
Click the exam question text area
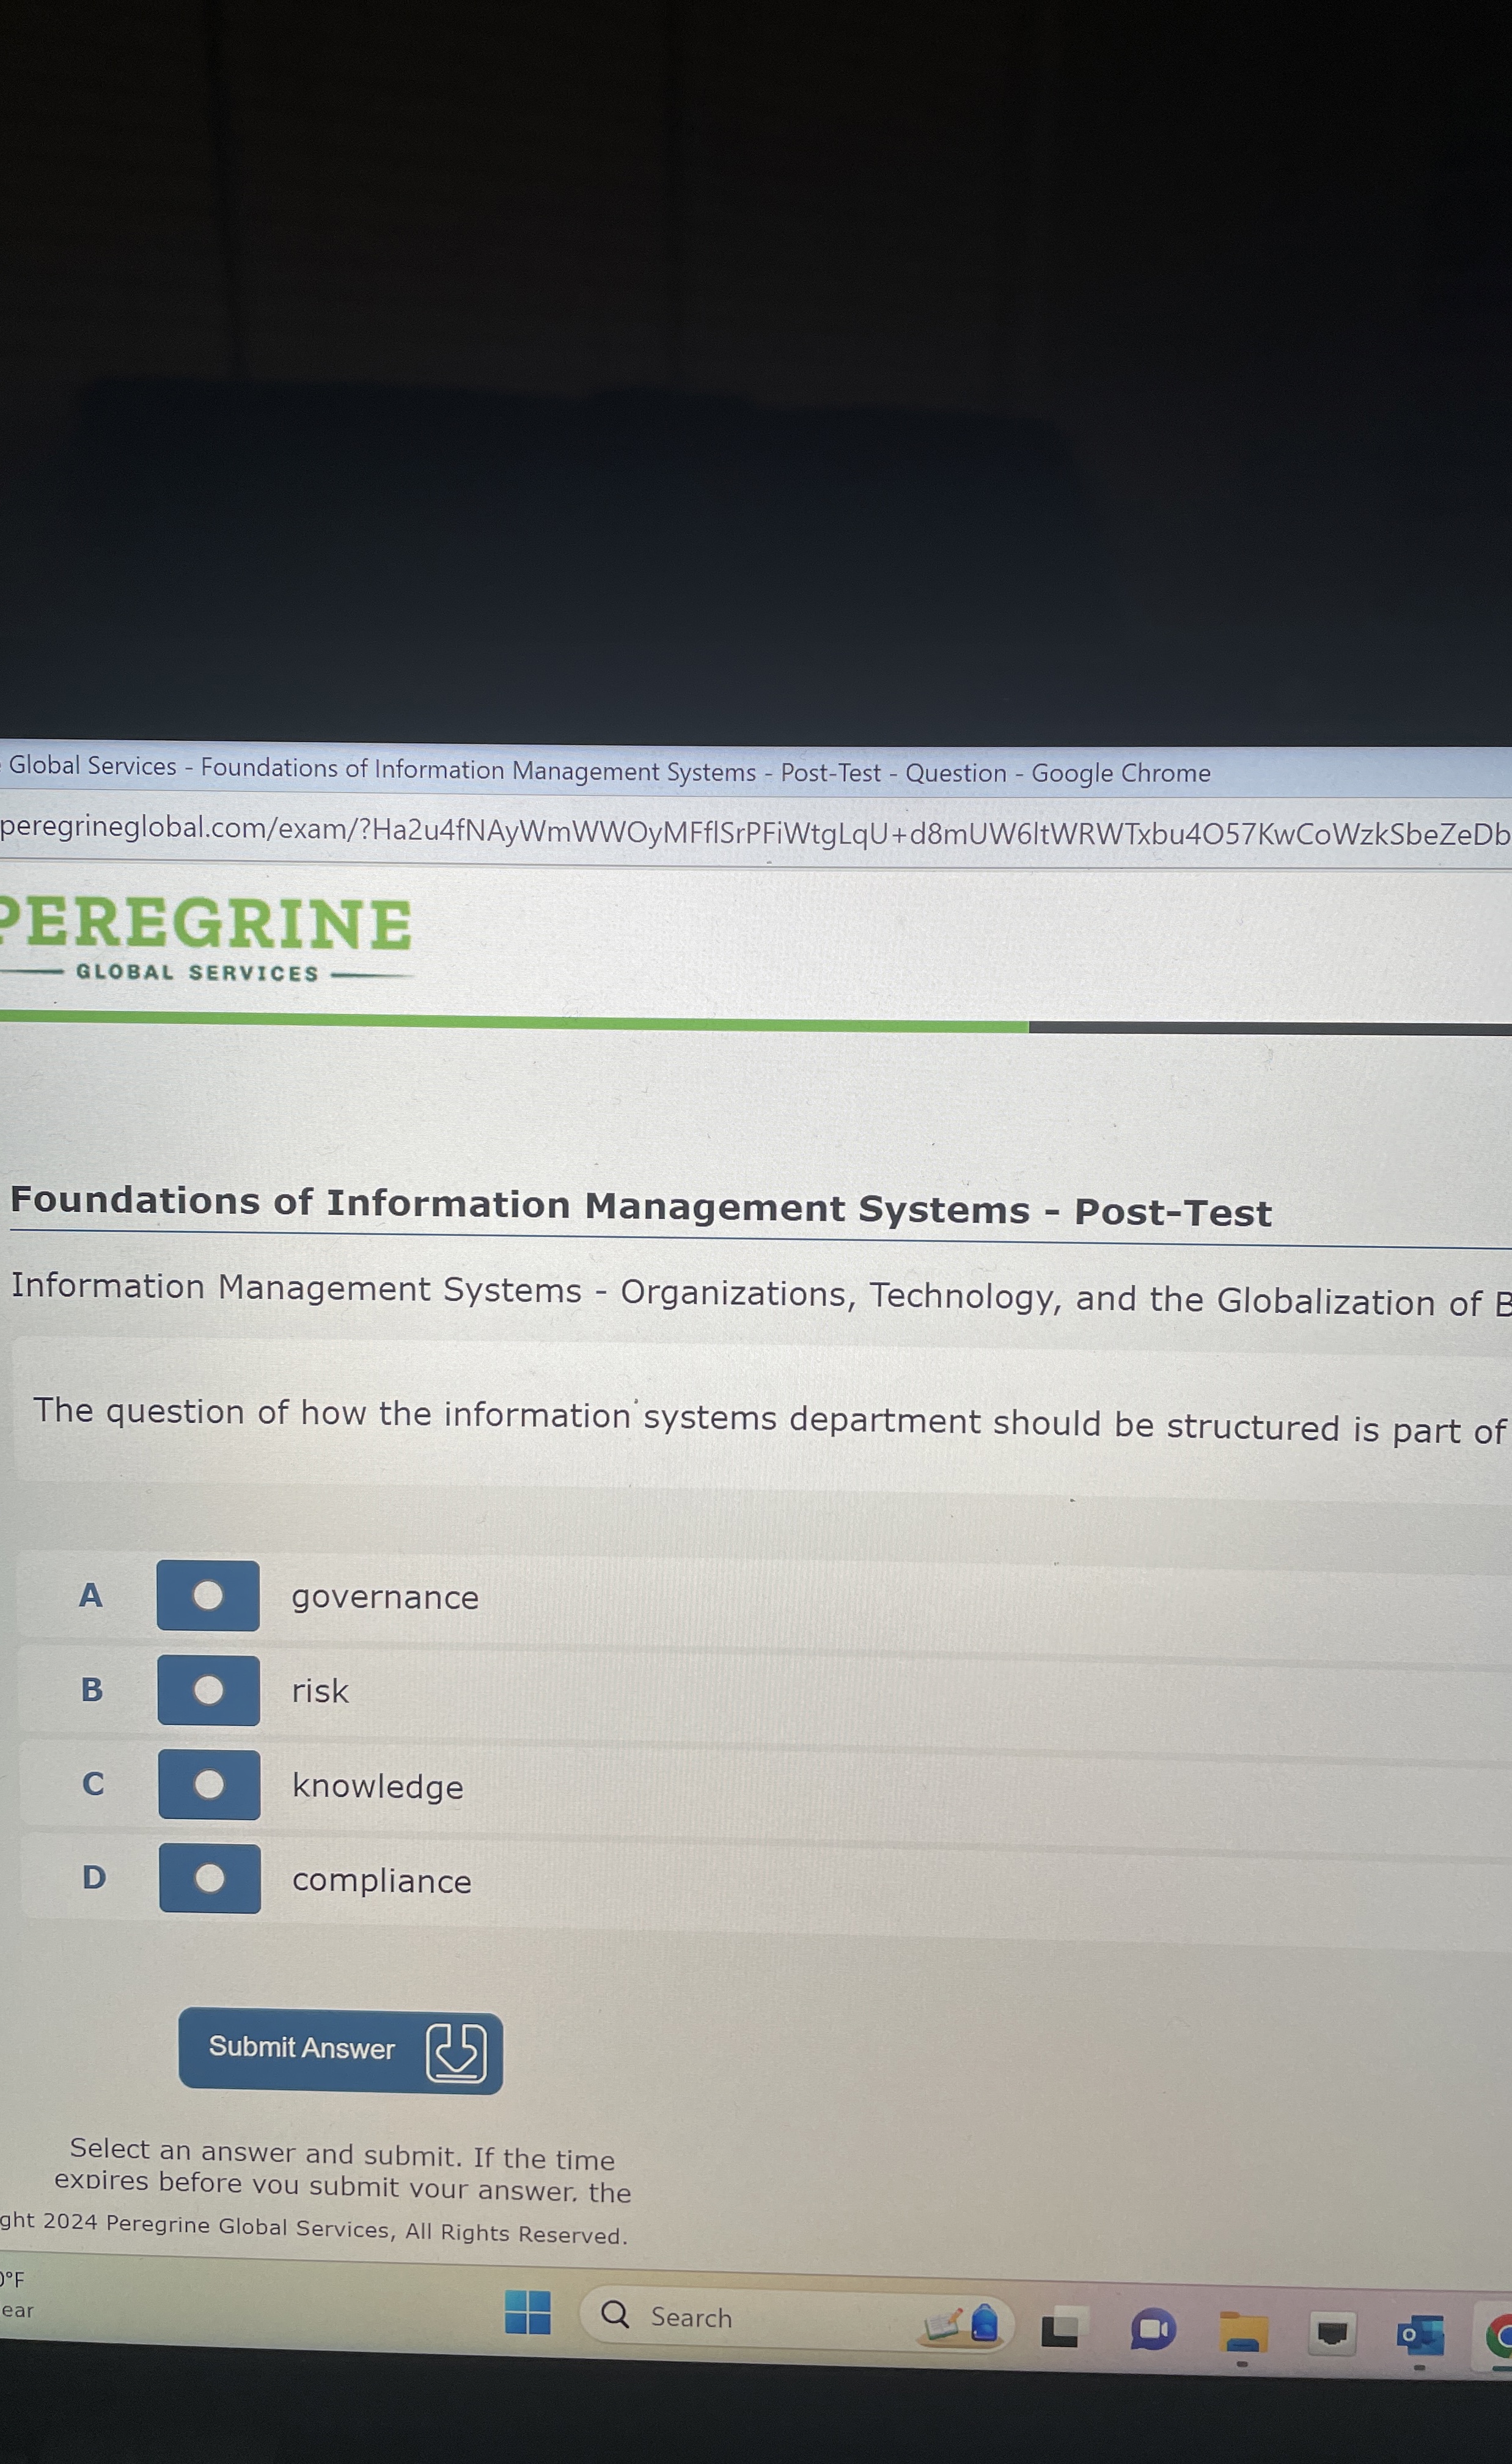pyautogui.click(x=700, y=1420)
